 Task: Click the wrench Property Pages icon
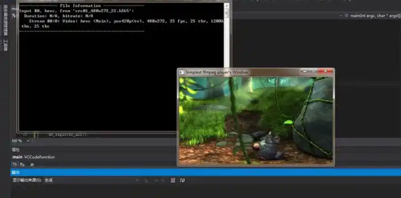click(32, 165)
